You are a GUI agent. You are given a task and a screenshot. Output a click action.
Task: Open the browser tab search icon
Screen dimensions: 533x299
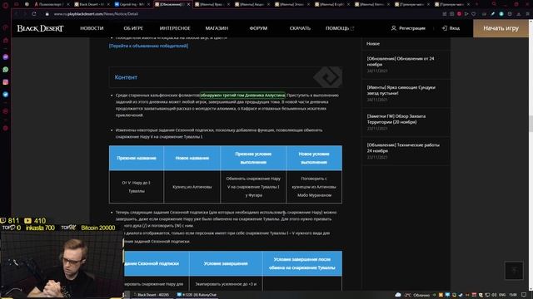(494, 4)
